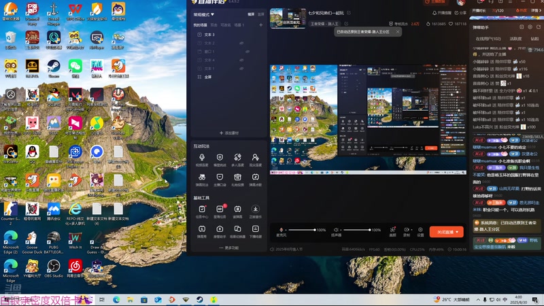Image resolution: width=544 pixels, height=306 pixels.
Task: Click the 分享 share button
Action: (x=460, y=13)
